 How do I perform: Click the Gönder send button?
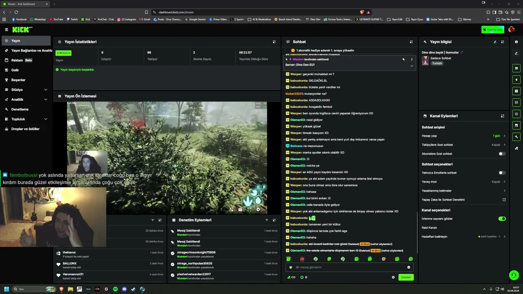[406, 277]
